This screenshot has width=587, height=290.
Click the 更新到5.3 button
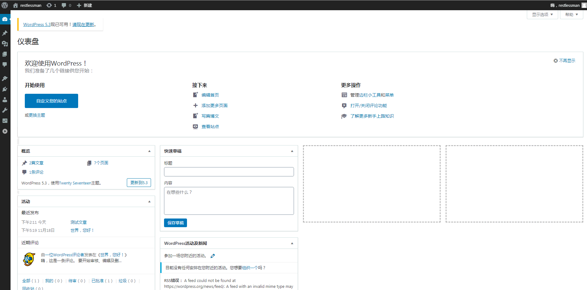(139, 183)
